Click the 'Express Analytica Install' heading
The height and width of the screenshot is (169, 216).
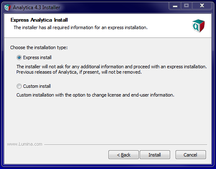click(x=39, y=20)
